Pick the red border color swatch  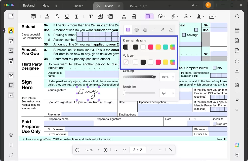click(151, 47)
